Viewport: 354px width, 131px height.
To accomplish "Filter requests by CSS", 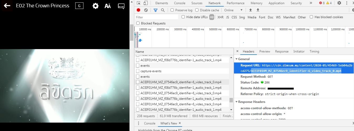I will 234,17.
